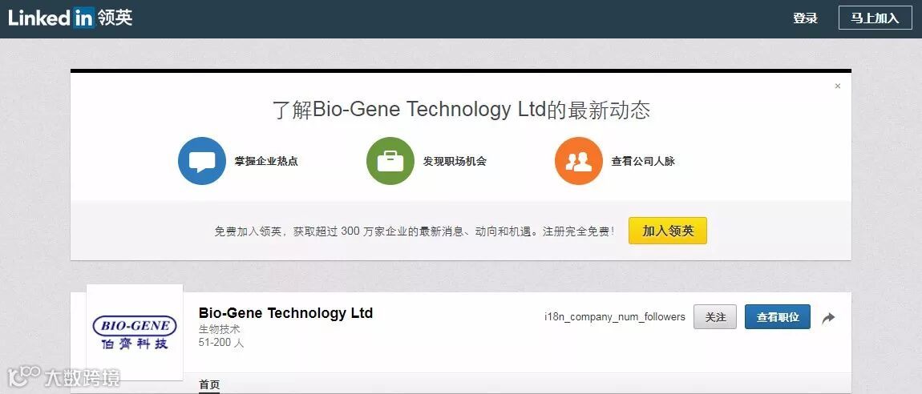Screen dimensions: 922x394
Task: Click the blue chat bubble icon
Action: (202, 161)
